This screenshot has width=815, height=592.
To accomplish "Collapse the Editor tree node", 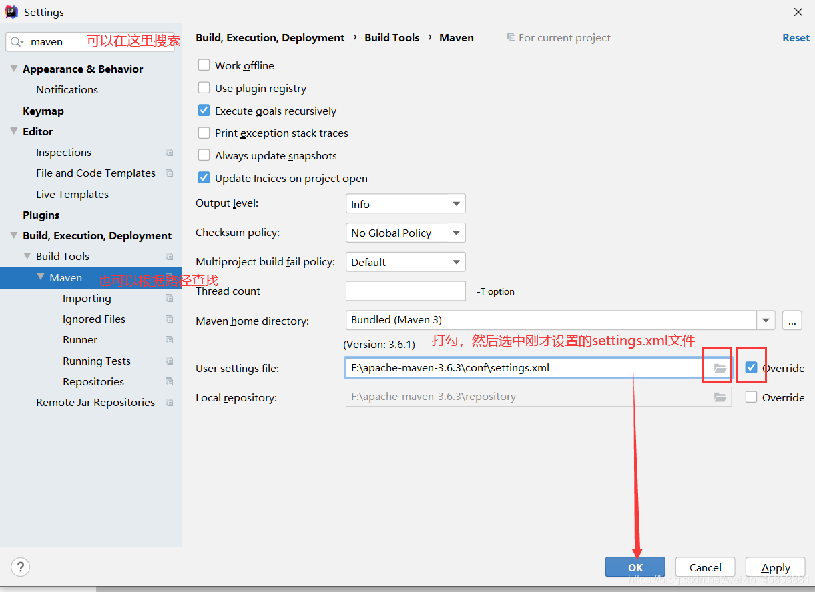I will [x=14, y=131].
